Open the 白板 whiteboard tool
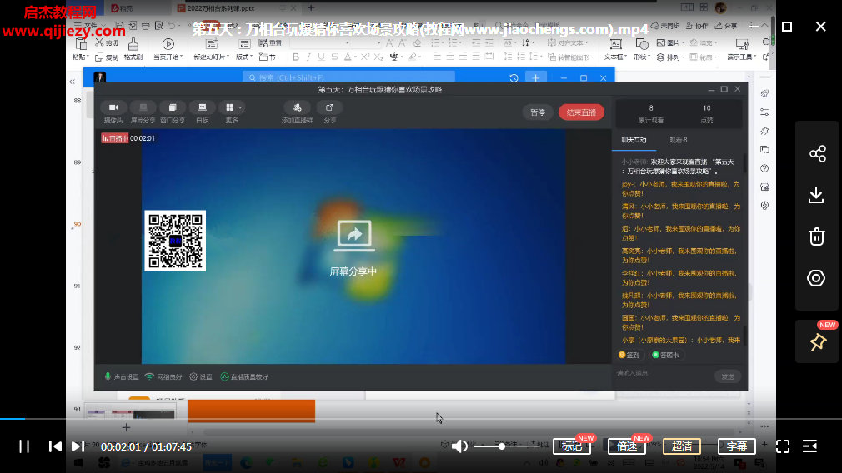The image size is (842, 473). pos(203,112)
